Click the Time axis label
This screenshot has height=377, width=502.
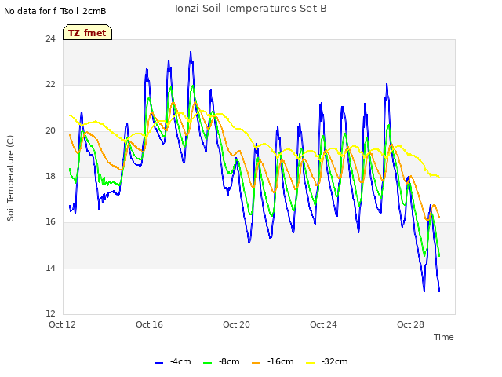444,337
